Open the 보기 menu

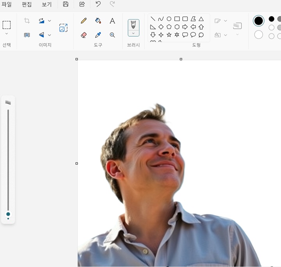46,4
